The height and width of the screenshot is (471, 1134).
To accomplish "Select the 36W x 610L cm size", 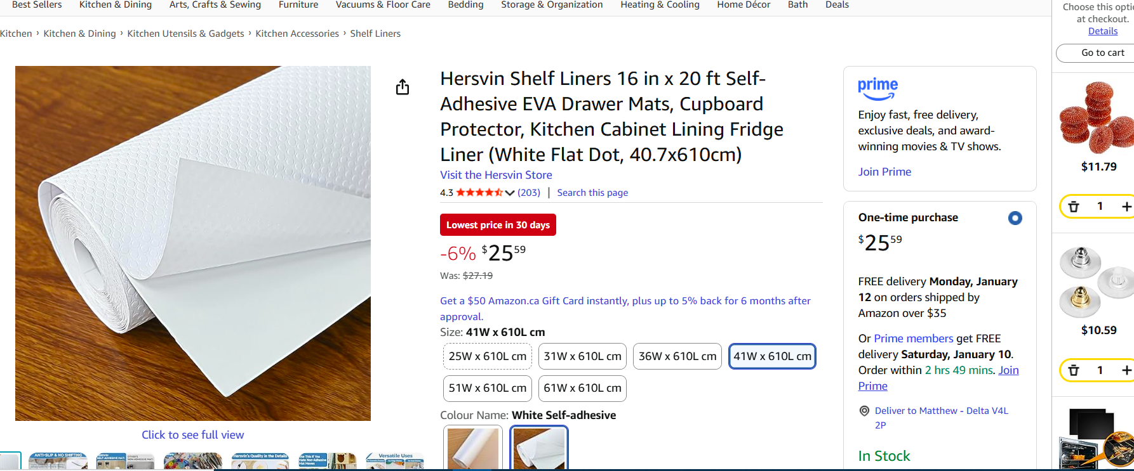I will pos(677,356).
